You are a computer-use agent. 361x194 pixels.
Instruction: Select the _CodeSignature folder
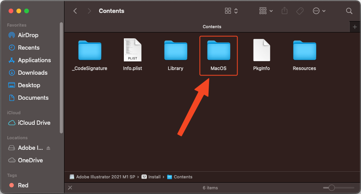point(89,51)
